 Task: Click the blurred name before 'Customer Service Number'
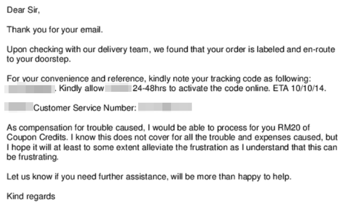click(x=19, y=107)
